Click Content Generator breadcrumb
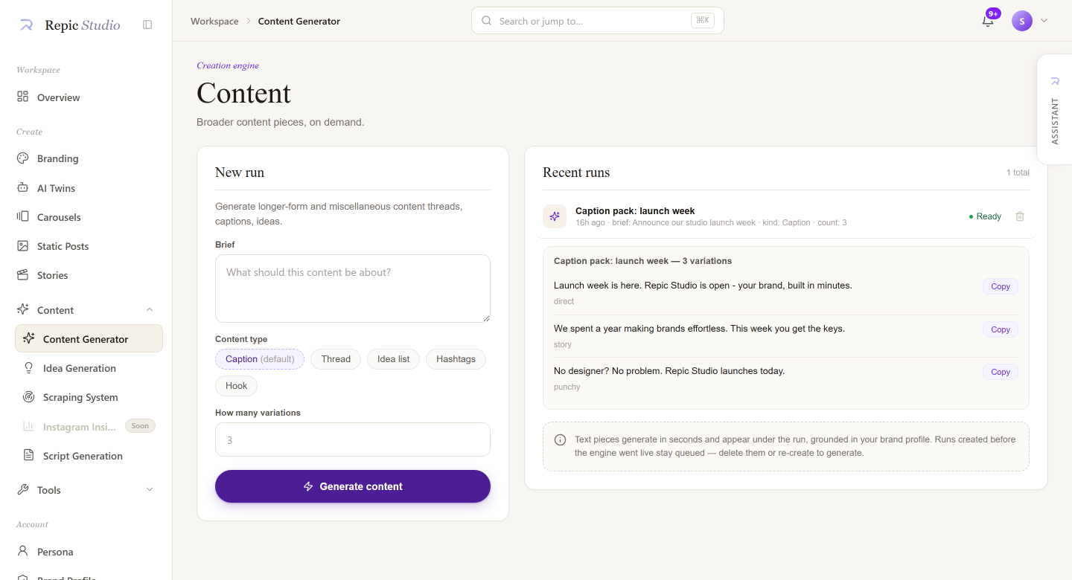 click(299, 22)
